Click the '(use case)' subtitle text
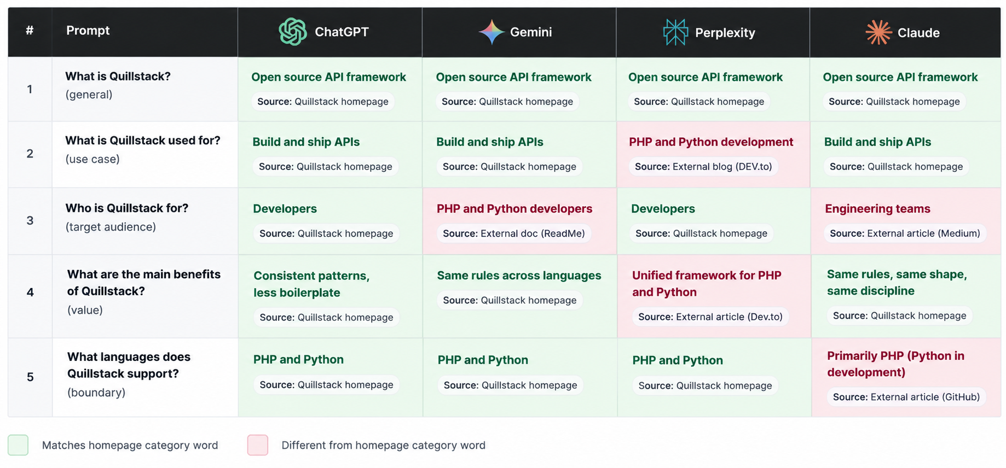Screen dimensions: 1006x468 pyautogui.click(x=92, y=159)
